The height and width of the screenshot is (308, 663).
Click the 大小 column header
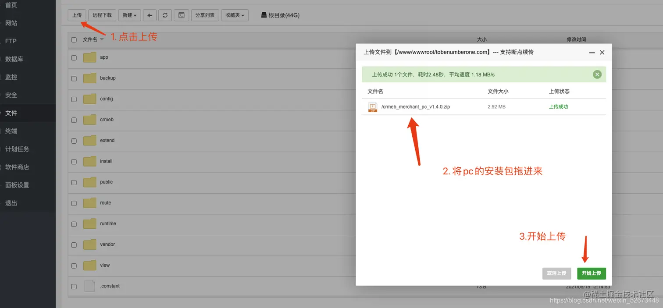[481, 39]
